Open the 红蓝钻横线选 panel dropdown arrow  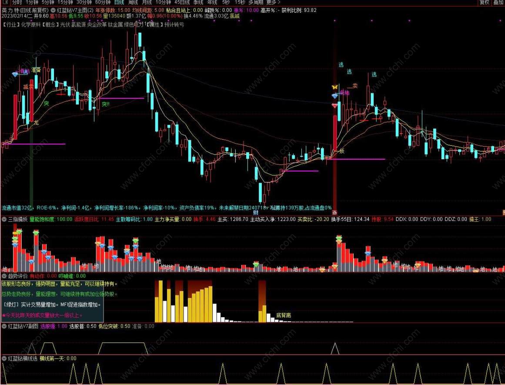click(4, 358)
